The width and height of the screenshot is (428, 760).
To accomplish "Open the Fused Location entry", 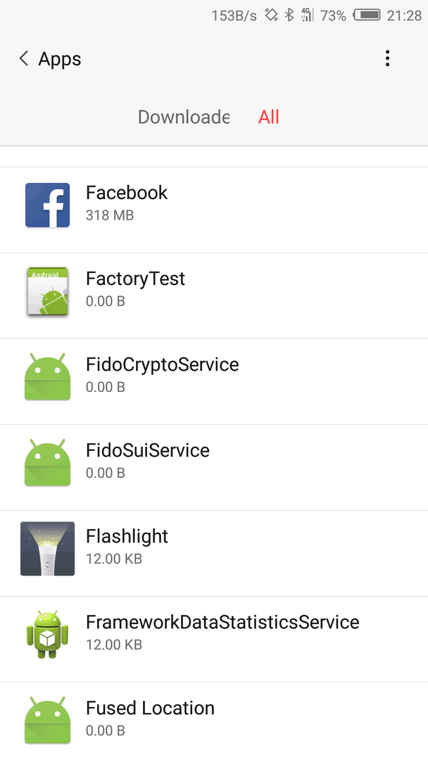I will click(x=214, y=721).
